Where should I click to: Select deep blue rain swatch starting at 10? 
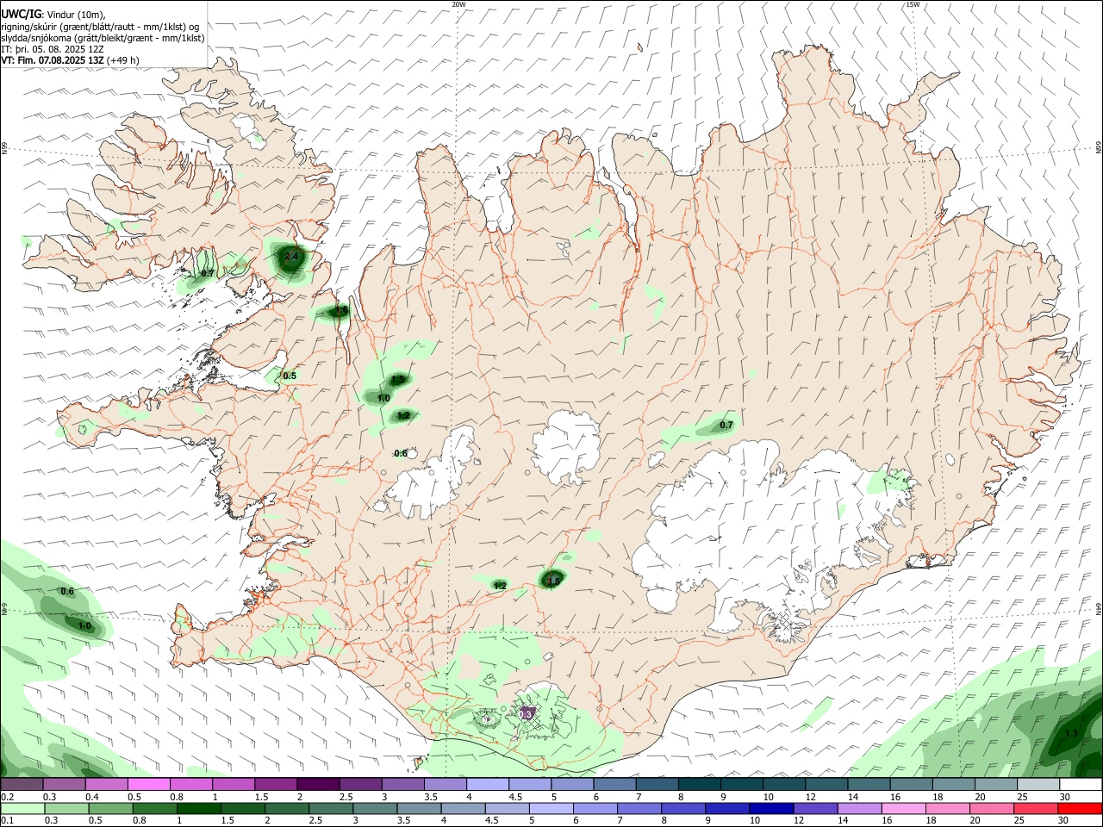pyautogui.click(x=772, y=809)
